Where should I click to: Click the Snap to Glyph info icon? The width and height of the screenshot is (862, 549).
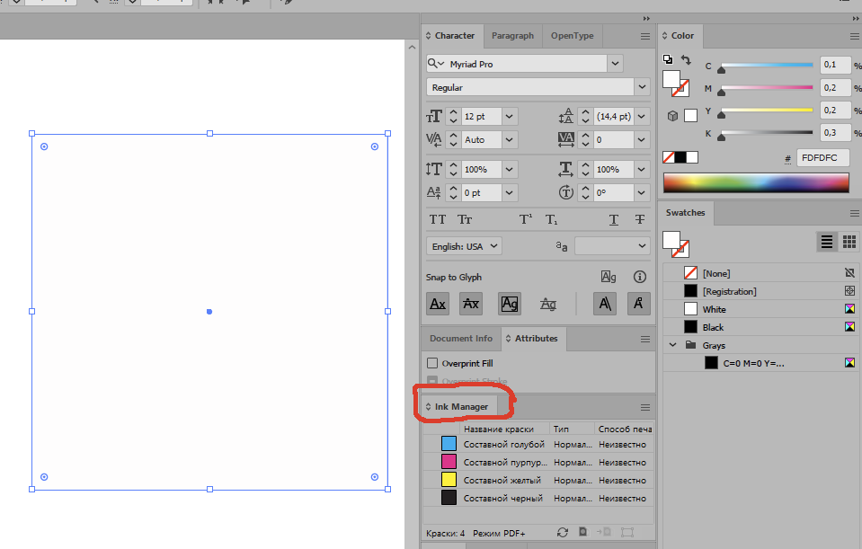coord(639,277)
